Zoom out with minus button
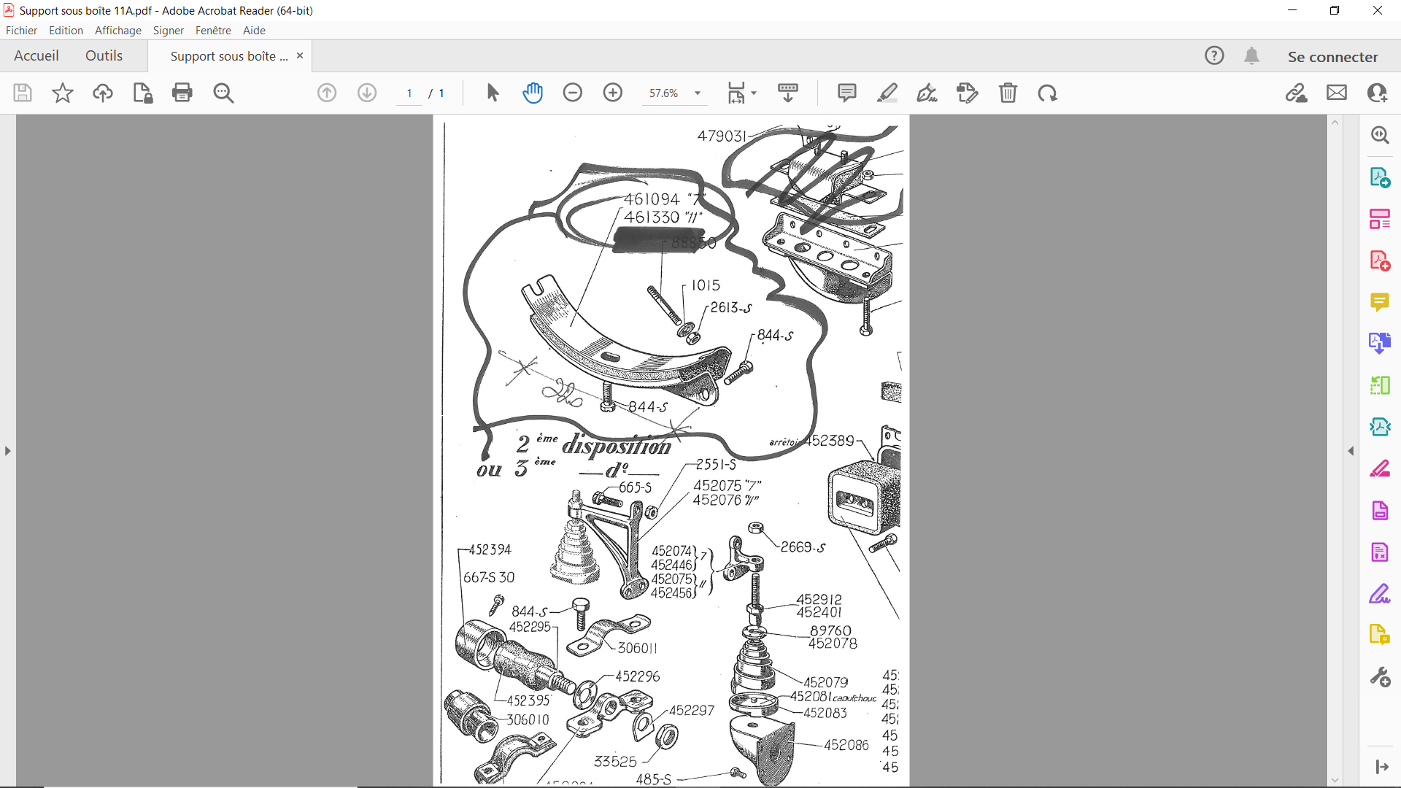The width and height of the screenshot is (1401, 788). click(x=573, y=93)
